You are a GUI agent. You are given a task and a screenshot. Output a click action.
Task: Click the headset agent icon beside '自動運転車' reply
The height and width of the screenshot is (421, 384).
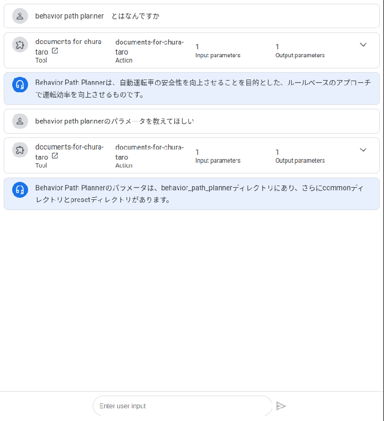(x=20, y=85)
